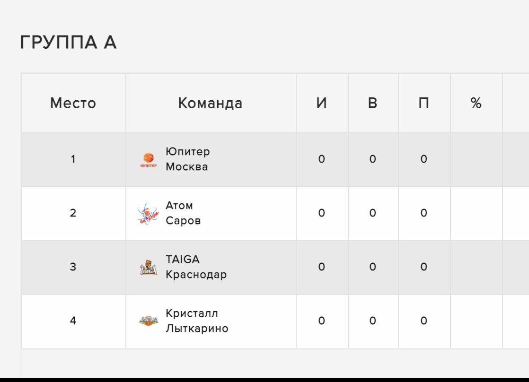This screenshot has height=382, width=529.
Task: Click the И games column header
Action: (x=322, y=103)
